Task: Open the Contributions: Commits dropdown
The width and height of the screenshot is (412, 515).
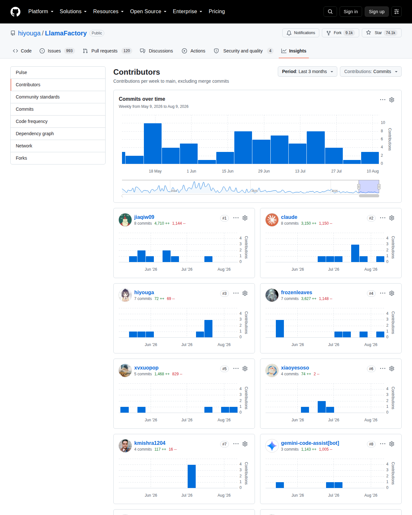Action: click(371, 71)
